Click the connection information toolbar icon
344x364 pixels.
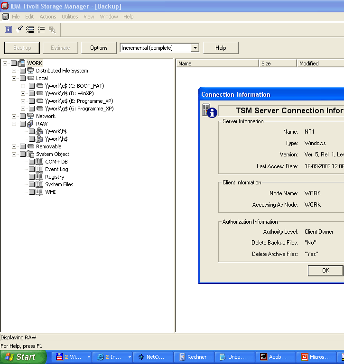tap(9, 29)
